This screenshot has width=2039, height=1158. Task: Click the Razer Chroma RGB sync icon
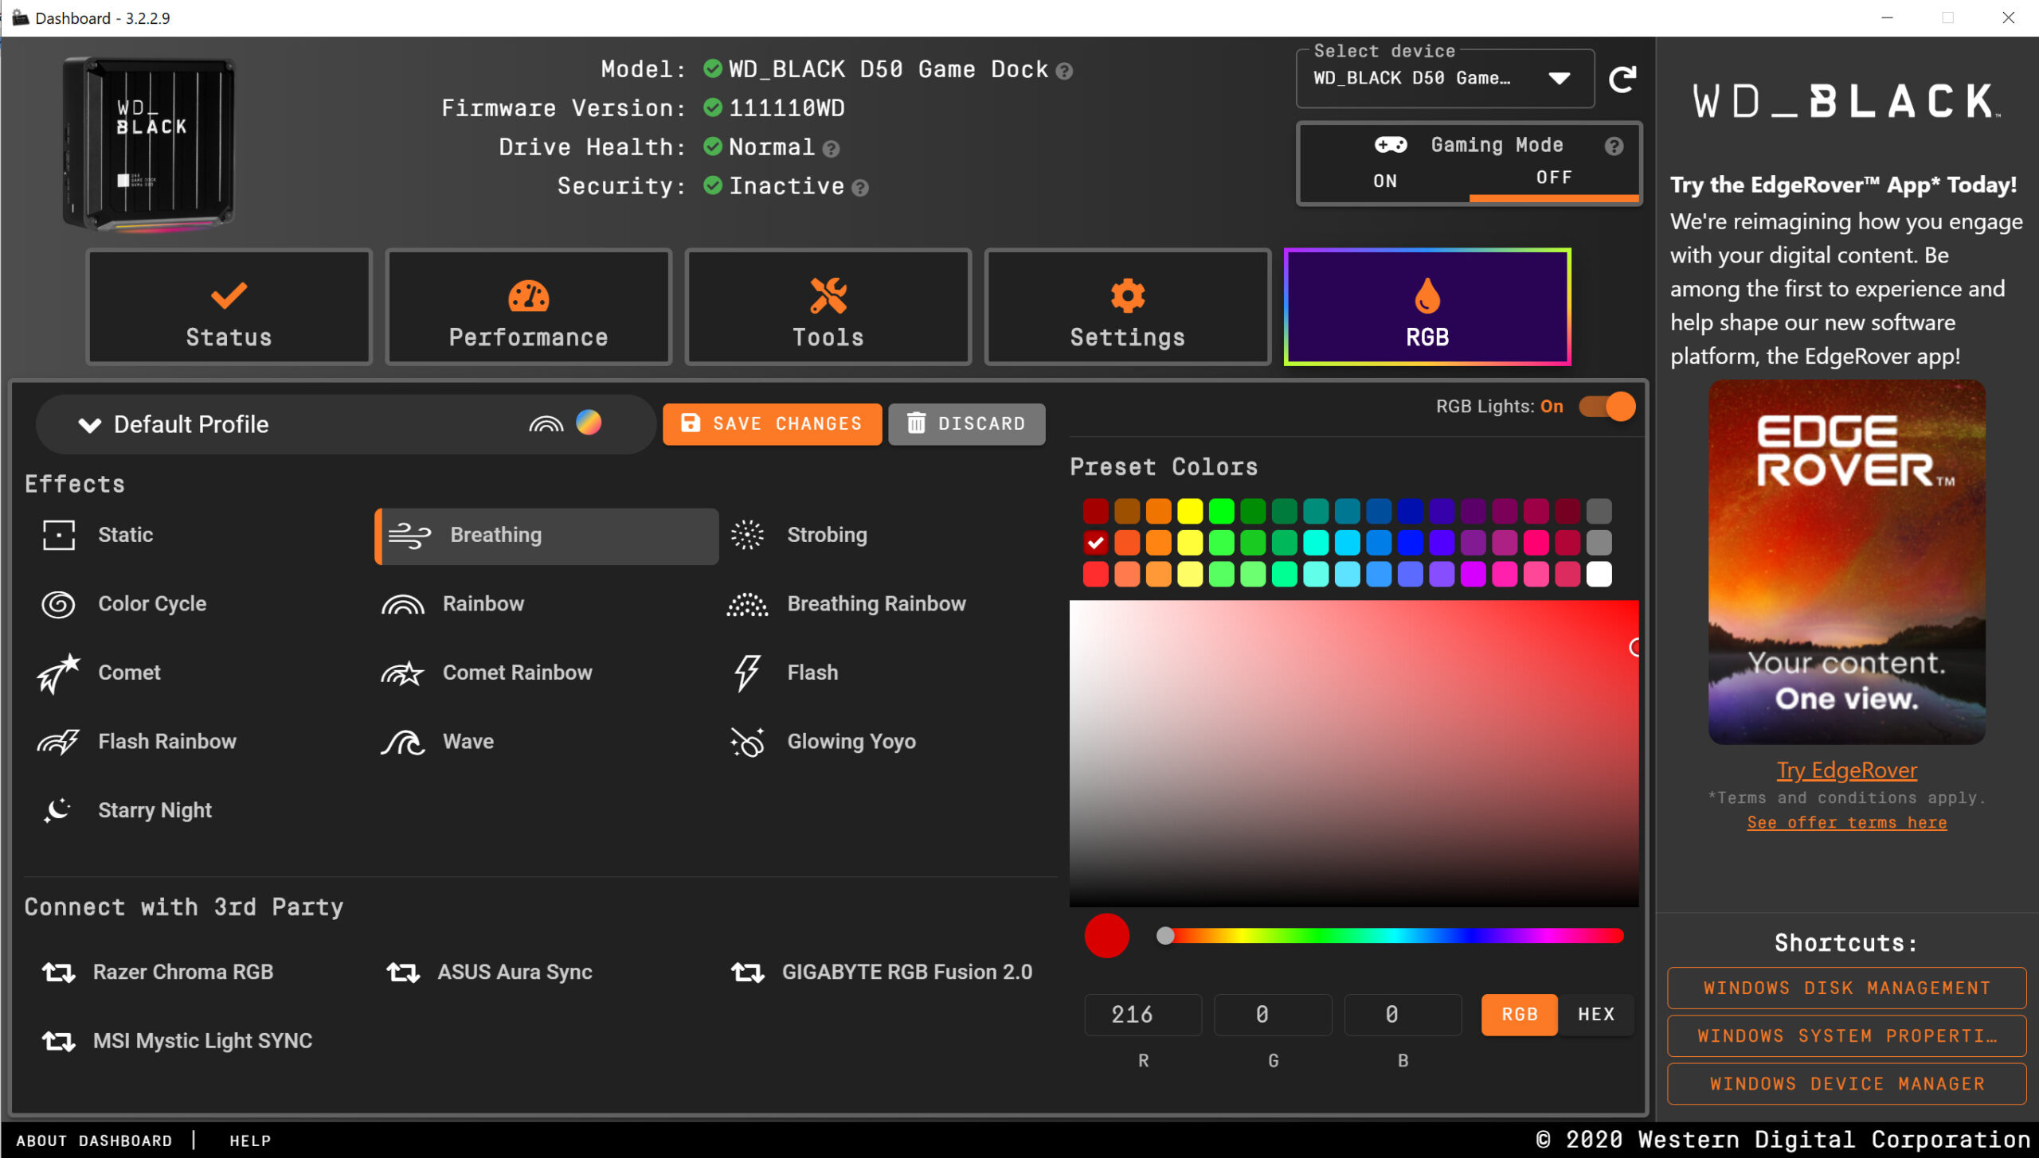(58, 972)
